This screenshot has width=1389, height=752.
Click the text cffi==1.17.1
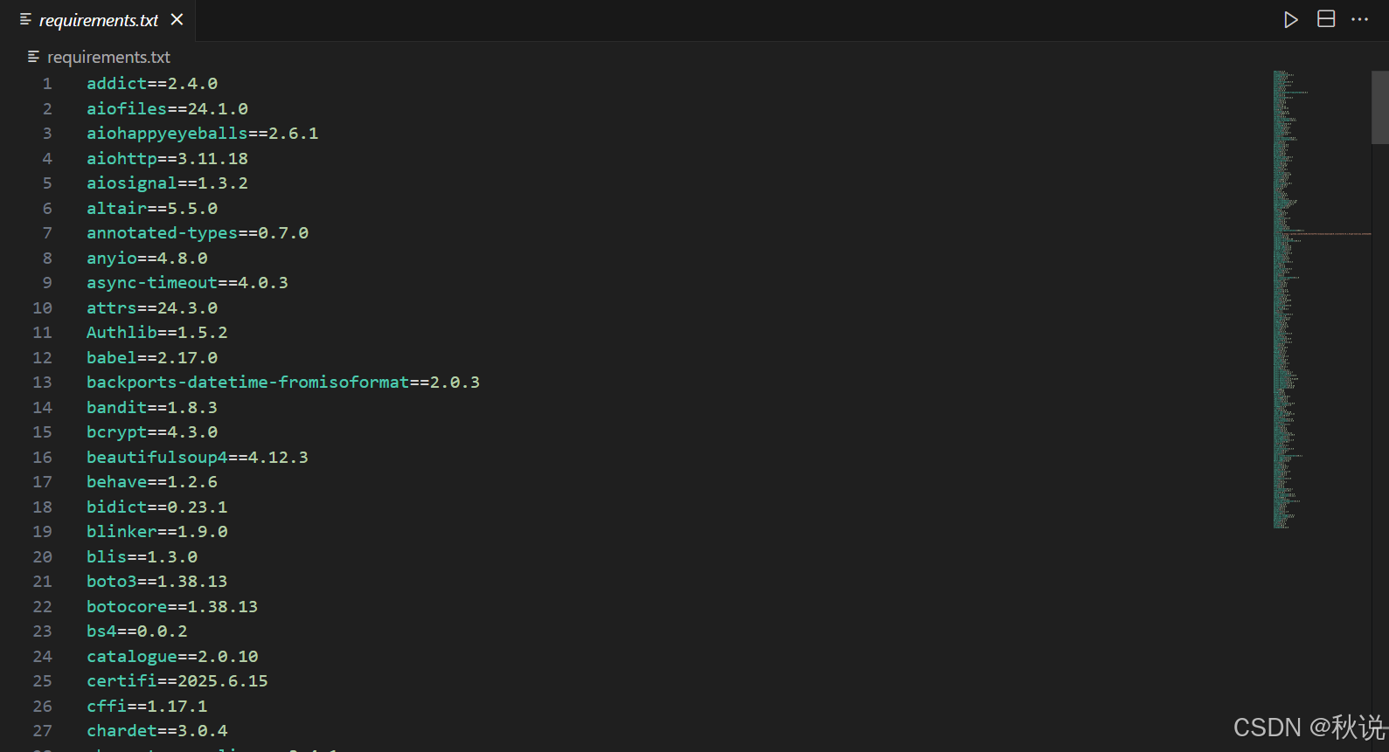(147, 707)
